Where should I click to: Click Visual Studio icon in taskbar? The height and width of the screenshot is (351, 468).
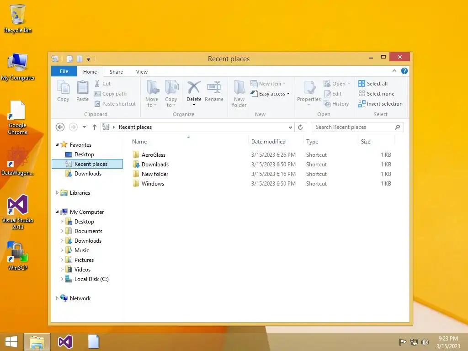click(x=65, y=342)
